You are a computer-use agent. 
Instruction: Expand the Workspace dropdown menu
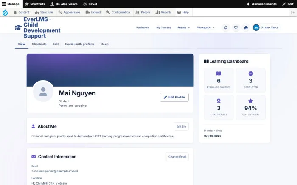click(x=206, y=27)
